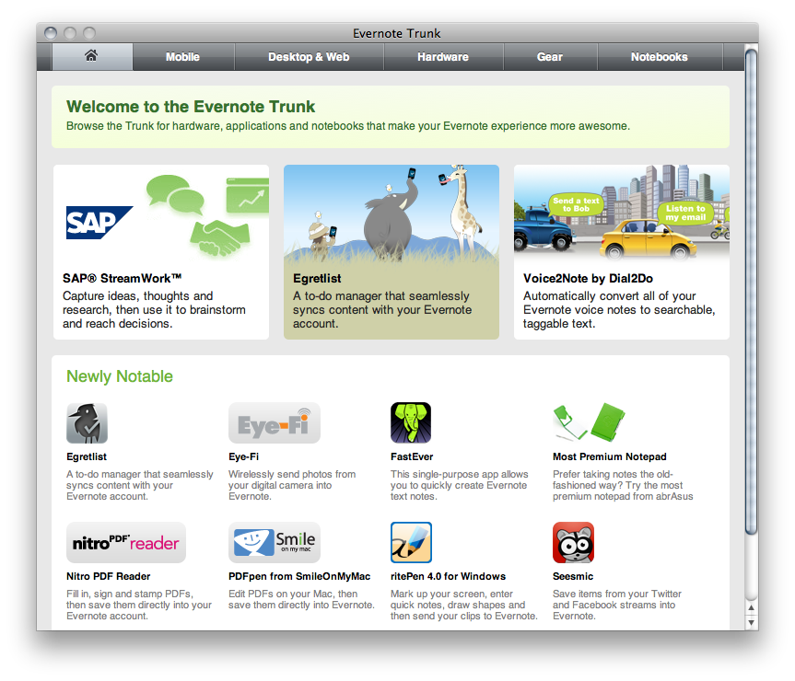Click the Eye-Fi name link
The image size is (795, 681).
244,456
